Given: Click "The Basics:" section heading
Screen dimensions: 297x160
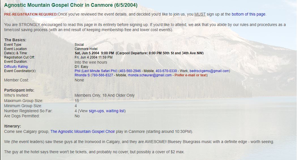Looking at the screenshot, I should click(x=15, y=40).
